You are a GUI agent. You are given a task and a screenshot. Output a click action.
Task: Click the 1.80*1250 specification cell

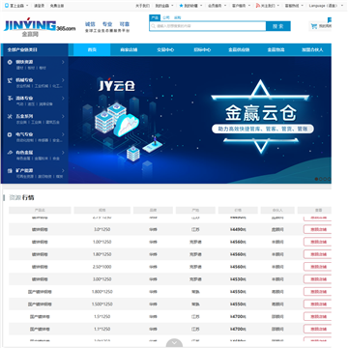tap(102, 254)
